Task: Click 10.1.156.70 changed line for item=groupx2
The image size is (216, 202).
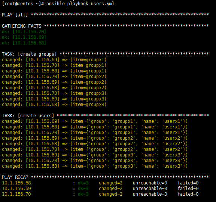Action: pyautogui.click(x=54, y=77)
